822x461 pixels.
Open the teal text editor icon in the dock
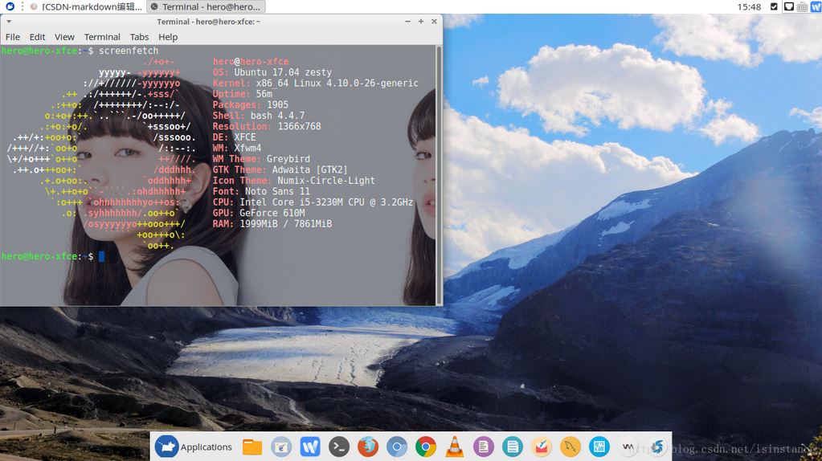pos(512,447)
